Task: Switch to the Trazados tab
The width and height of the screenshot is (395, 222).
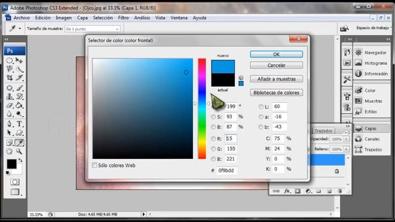Action: point(323,131)
